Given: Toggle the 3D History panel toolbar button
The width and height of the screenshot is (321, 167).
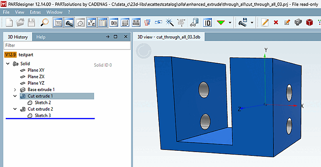Looking at the screenshot, I should [58, 23].
